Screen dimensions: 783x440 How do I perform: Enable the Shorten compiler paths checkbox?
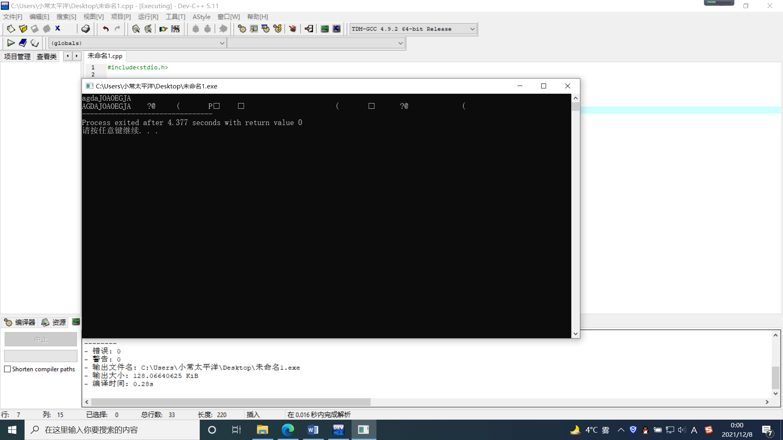[x=7, y=369]
